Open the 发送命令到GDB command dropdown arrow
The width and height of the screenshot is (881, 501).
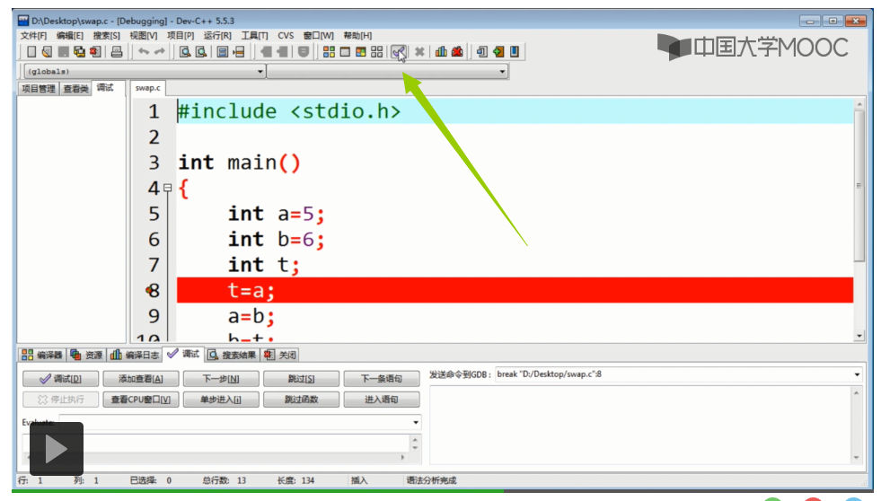click(x=857, y=374)
